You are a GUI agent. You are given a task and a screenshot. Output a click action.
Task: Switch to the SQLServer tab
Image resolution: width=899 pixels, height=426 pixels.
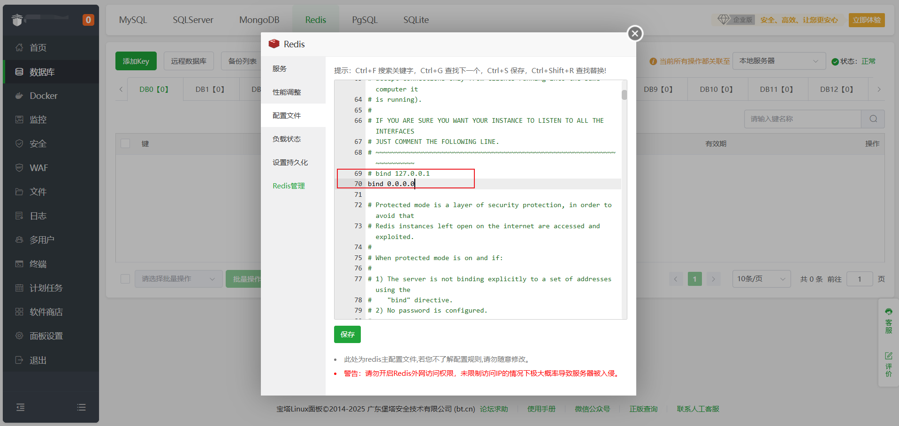(193, 20)
